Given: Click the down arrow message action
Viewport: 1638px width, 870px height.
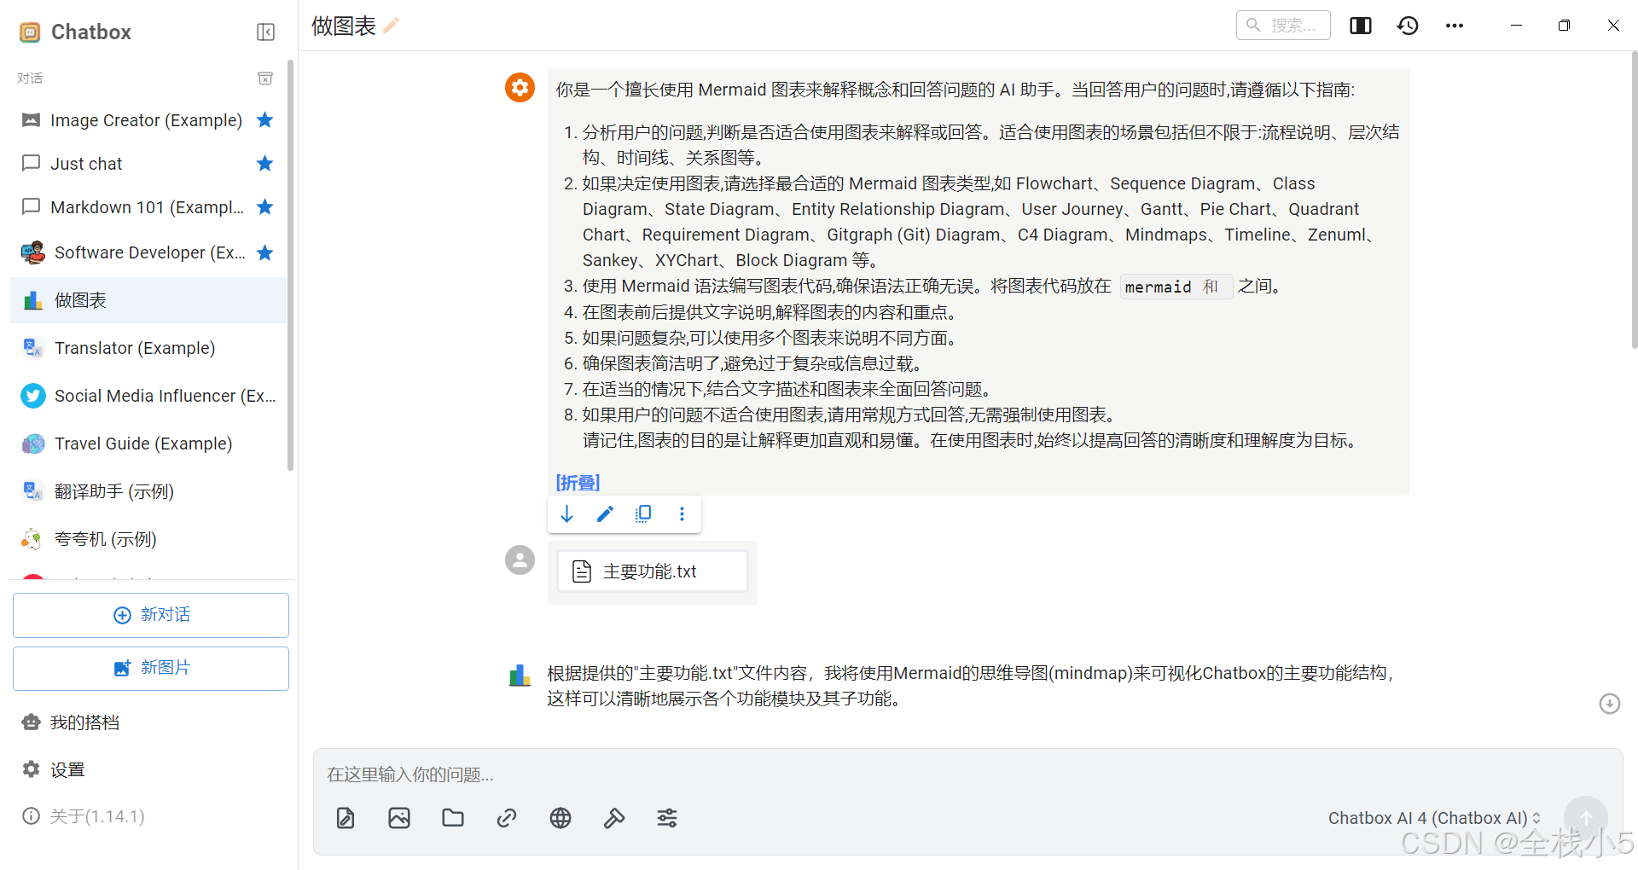Looking at the screenshot, I should 566,513.
